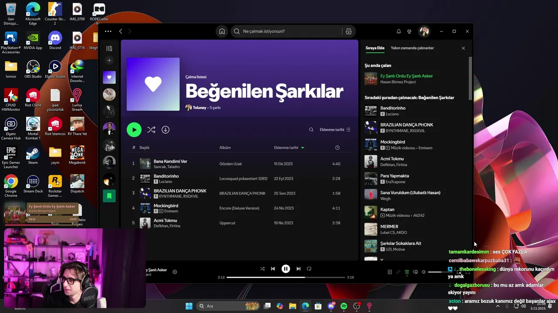The height and width of the screenshot is (313, 558).
Task: Seek using the playback progress bar
Action: pos(286,277)
